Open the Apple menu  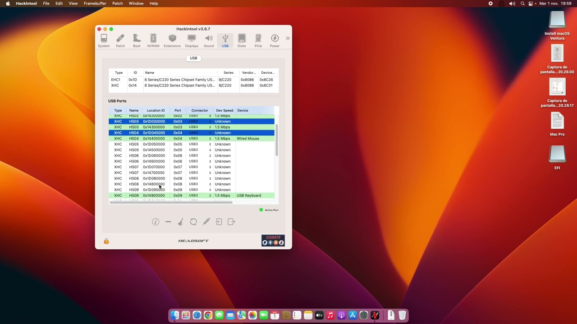(x=8, y=4)
